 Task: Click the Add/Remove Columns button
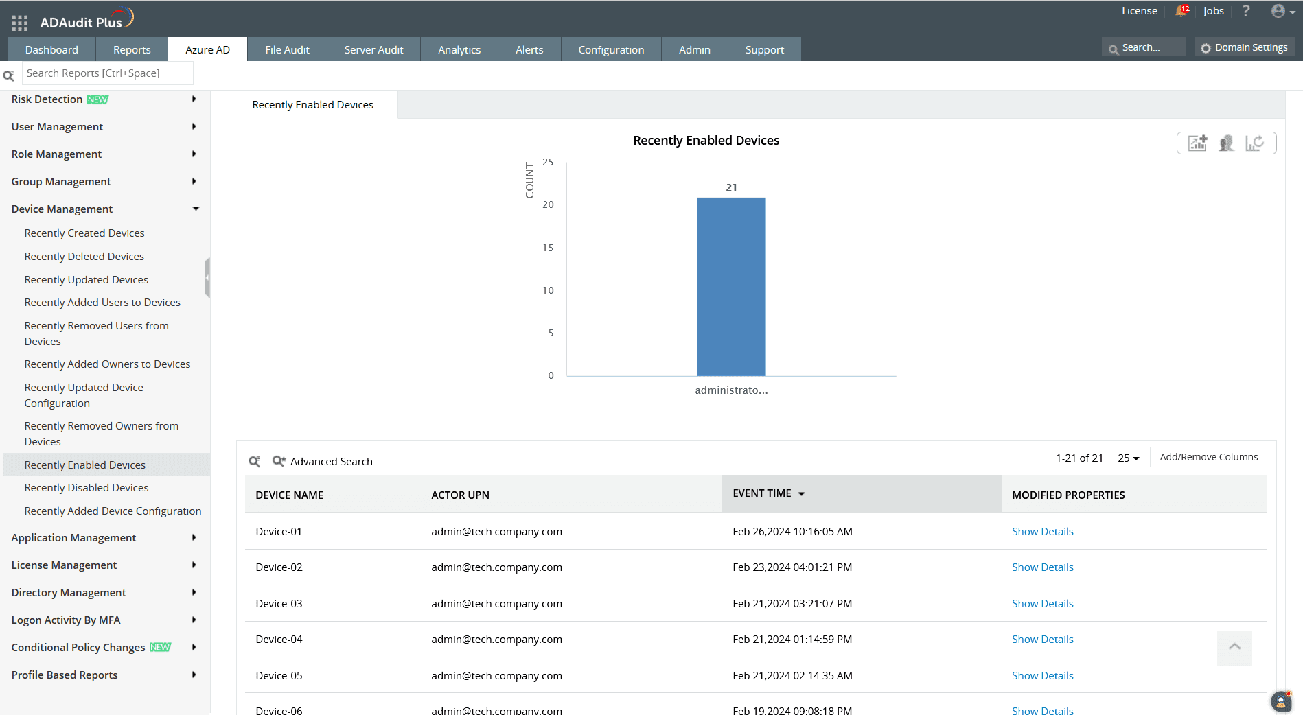1208,457
